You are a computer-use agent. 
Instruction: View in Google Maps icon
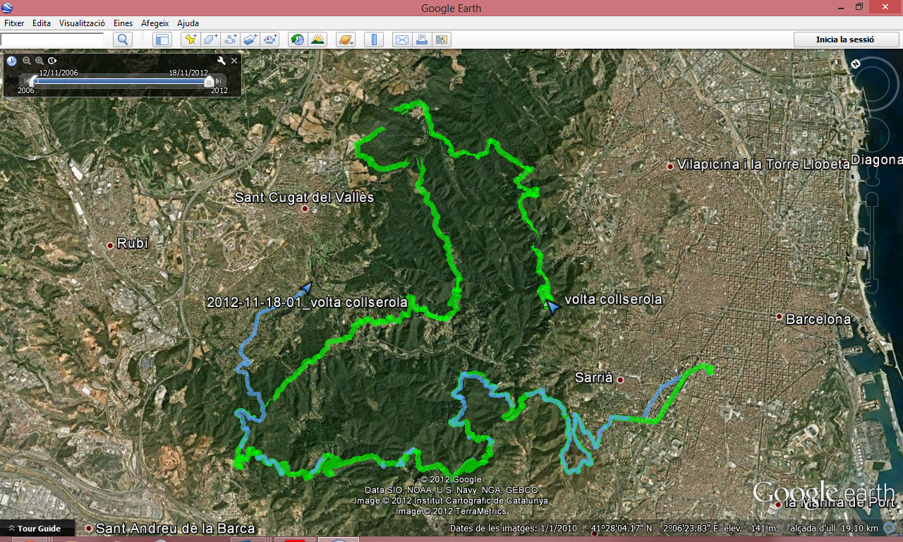coord(442,40)
